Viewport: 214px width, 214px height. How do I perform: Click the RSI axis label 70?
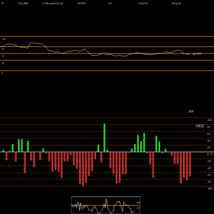pos(3,49)
